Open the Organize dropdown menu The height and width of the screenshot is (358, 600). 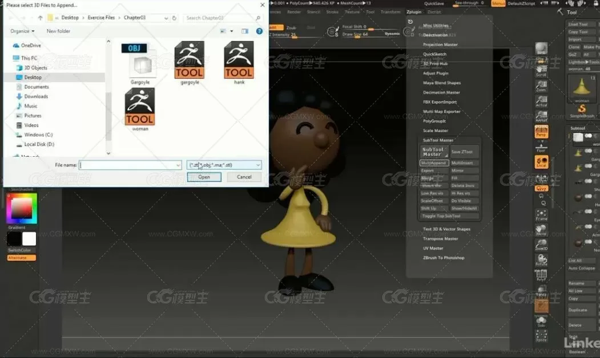[x=22, y=31]
